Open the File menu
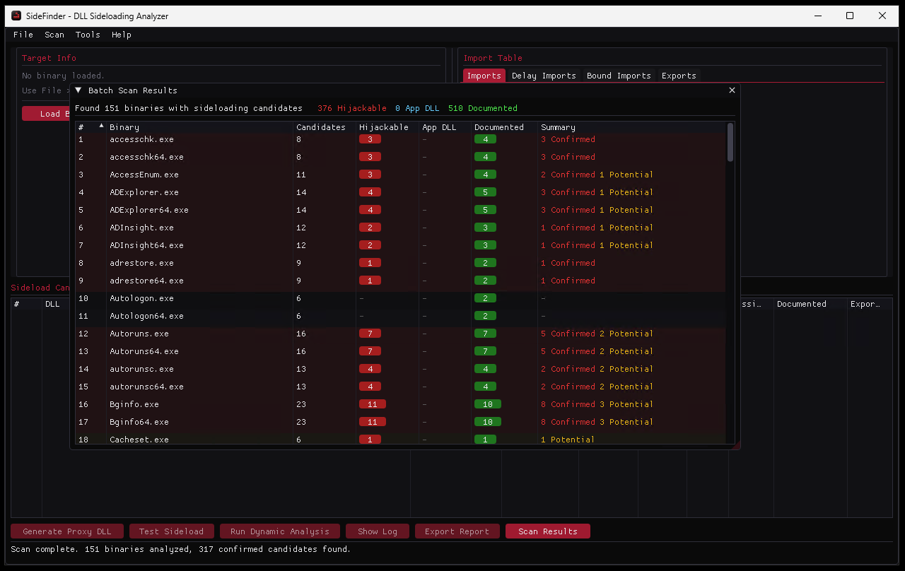Image resolution: width=905 pixels, height=571 pixels. [x=23, y=35]
